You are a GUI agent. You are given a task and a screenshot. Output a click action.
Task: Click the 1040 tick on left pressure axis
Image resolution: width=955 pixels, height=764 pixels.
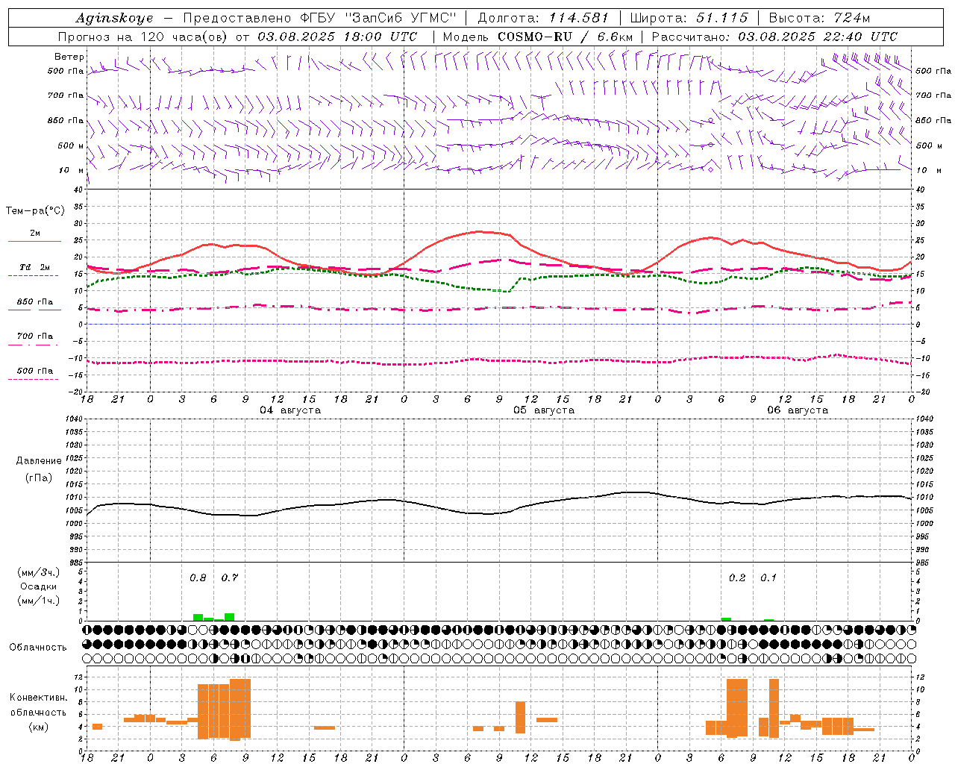click(74, 419)
